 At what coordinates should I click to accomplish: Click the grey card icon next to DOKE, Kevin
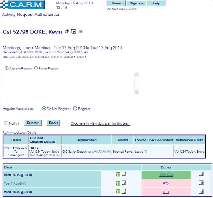click(x=81, y=32)
